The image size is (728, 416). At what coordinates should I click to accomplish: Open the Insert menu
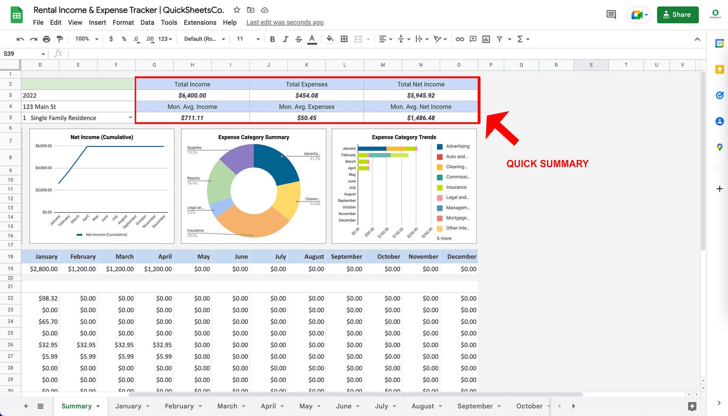click(97, 22)
